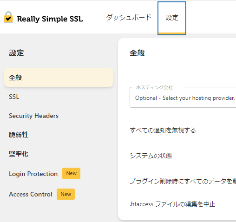Click the Really Simple SSL padlock logo
The height and width of the screenshot is (222, 236).
8,17
